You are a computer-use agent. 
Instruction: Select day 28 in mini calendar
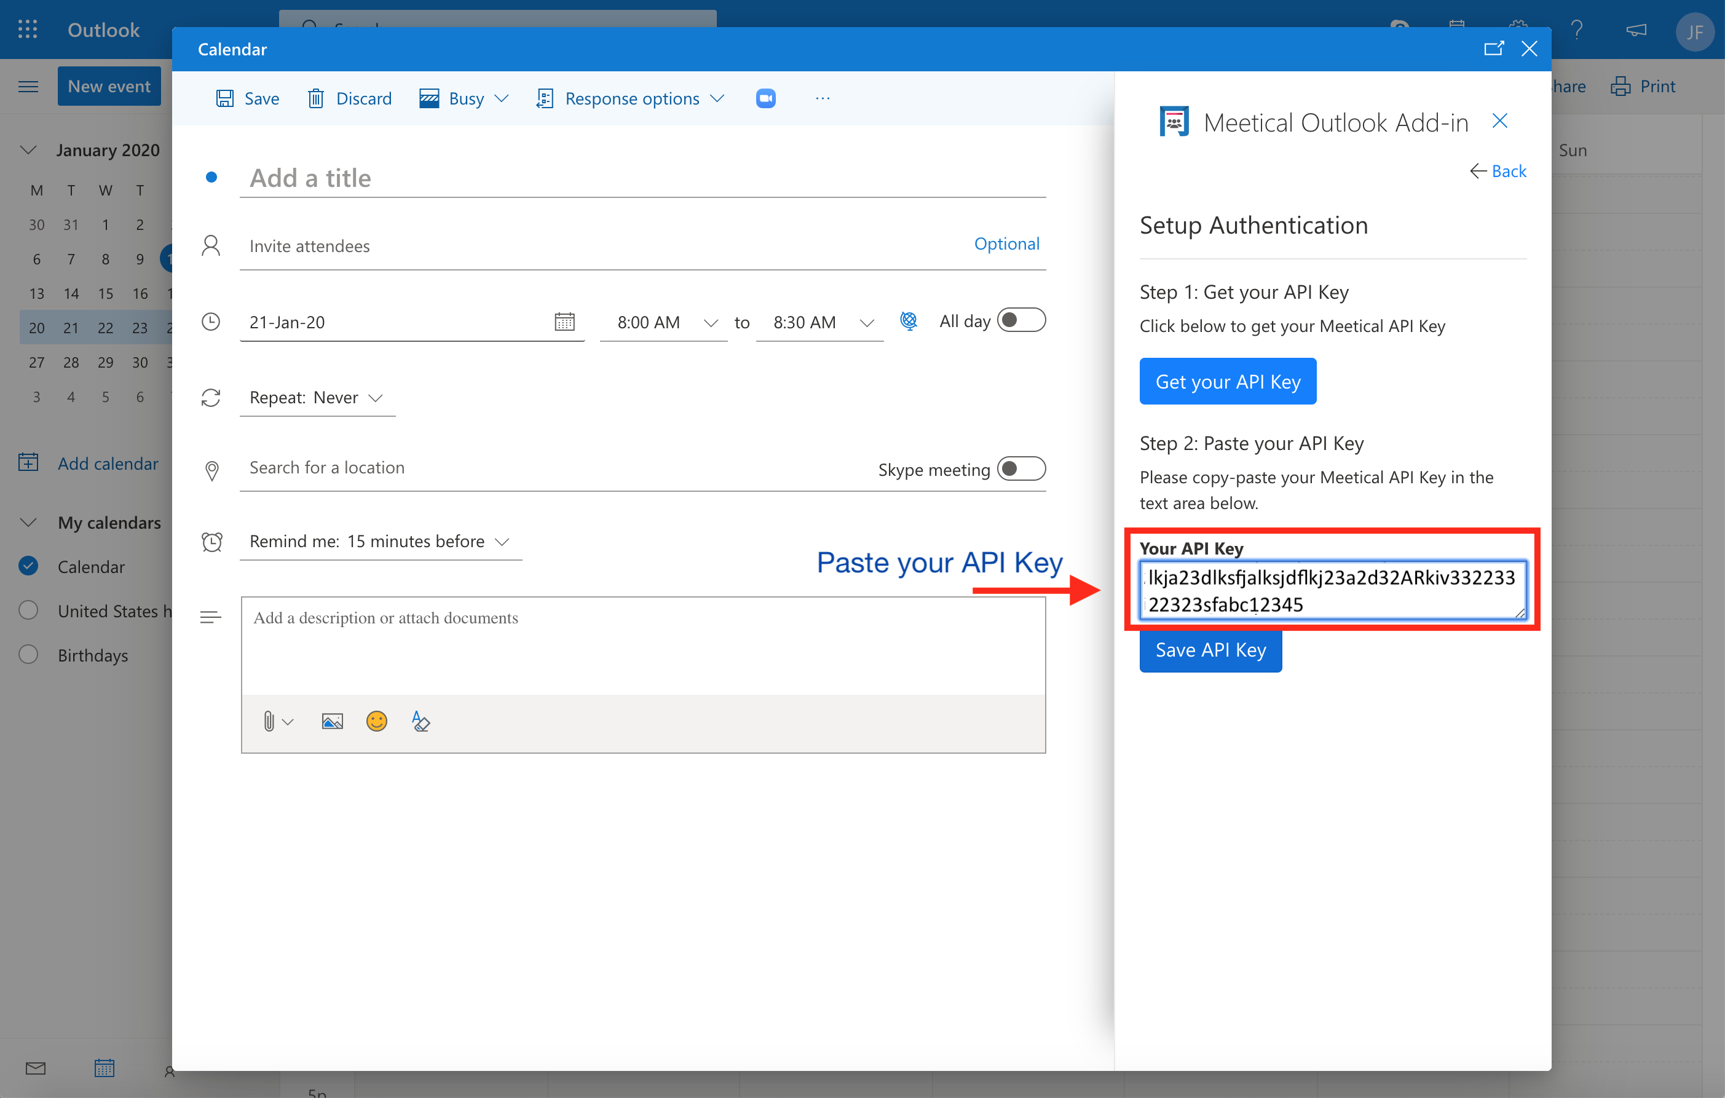71,363
